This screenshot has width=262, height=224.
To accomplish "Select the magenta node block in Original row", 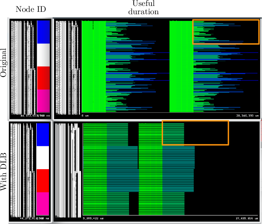I will click(43, 101).
